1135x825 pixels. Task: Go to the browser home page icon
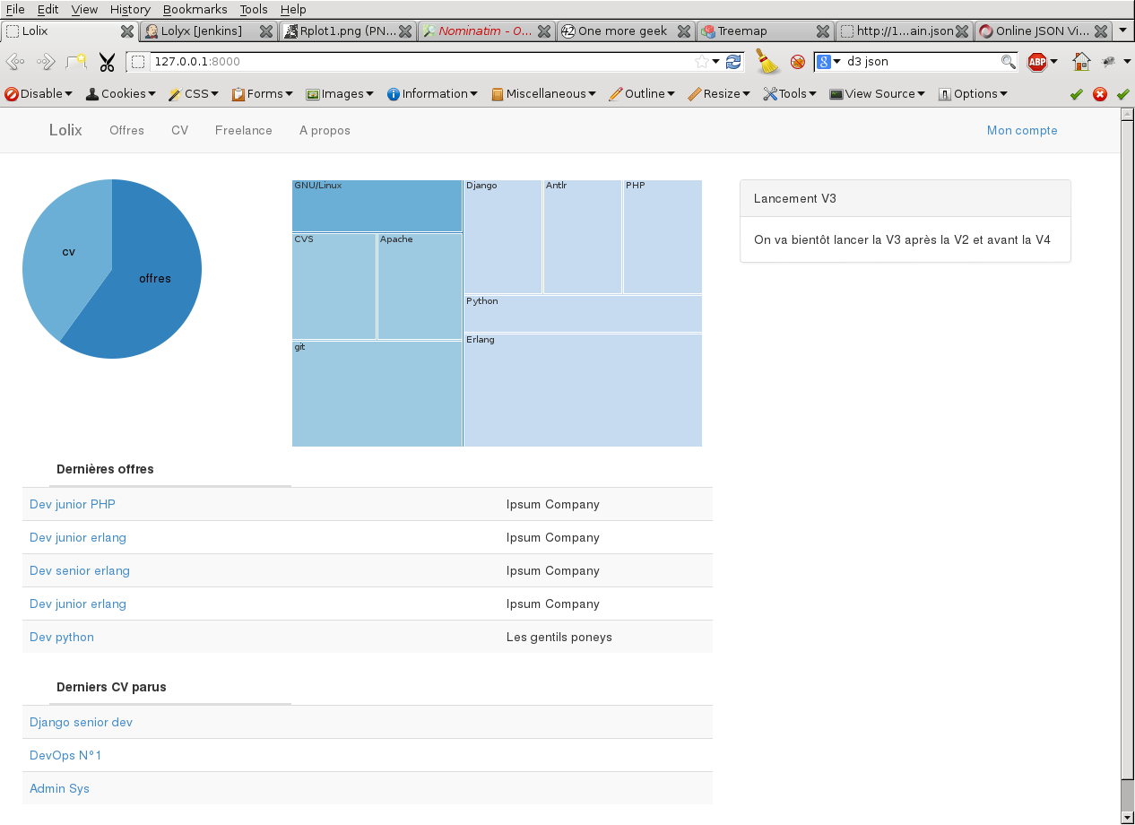pyautogui.click(x=1082, y=62)
